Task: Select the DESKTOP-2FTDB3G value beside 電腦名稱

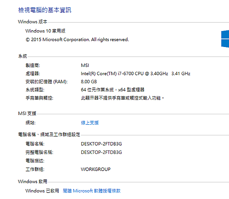Action: click(x=101, y=144)
